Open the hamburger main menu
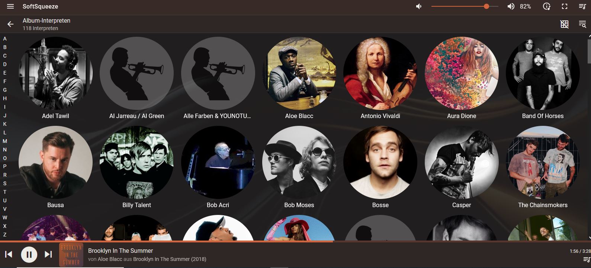Screen dimensions: 591x268 pyautogui.click(x=10, y=7)
